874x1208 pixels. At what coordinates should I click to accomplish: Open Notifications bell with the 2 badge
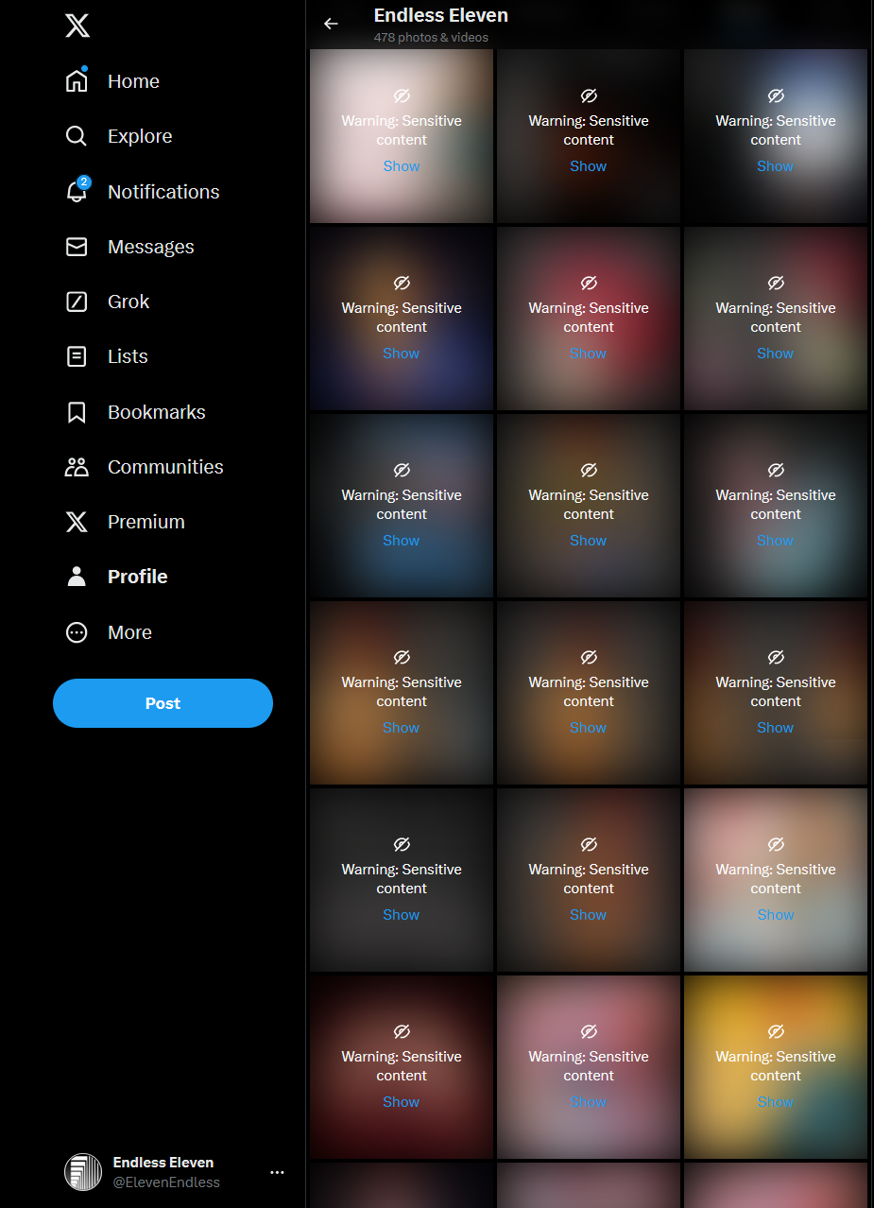77,191
